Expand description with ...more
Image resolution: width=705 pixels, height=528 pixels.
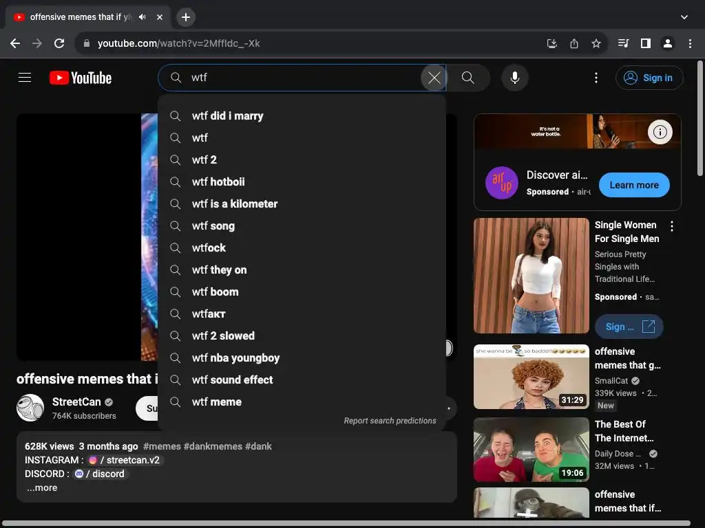(42, 487)
